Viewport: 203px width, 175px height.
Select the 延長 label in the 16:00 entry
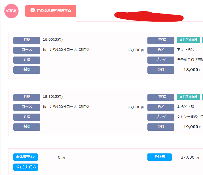coord(27,60)
